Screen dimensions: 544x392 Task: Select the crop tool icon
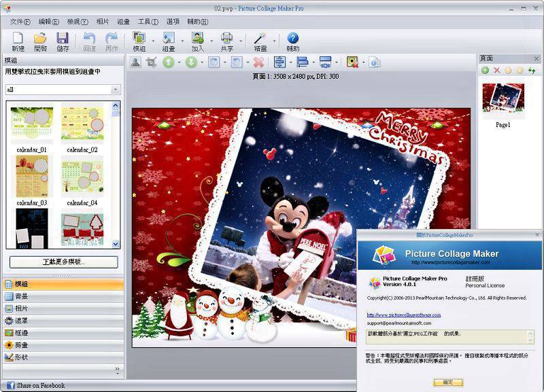151,63
